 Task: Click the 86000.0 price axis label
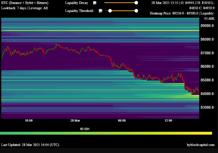point(207,66)
